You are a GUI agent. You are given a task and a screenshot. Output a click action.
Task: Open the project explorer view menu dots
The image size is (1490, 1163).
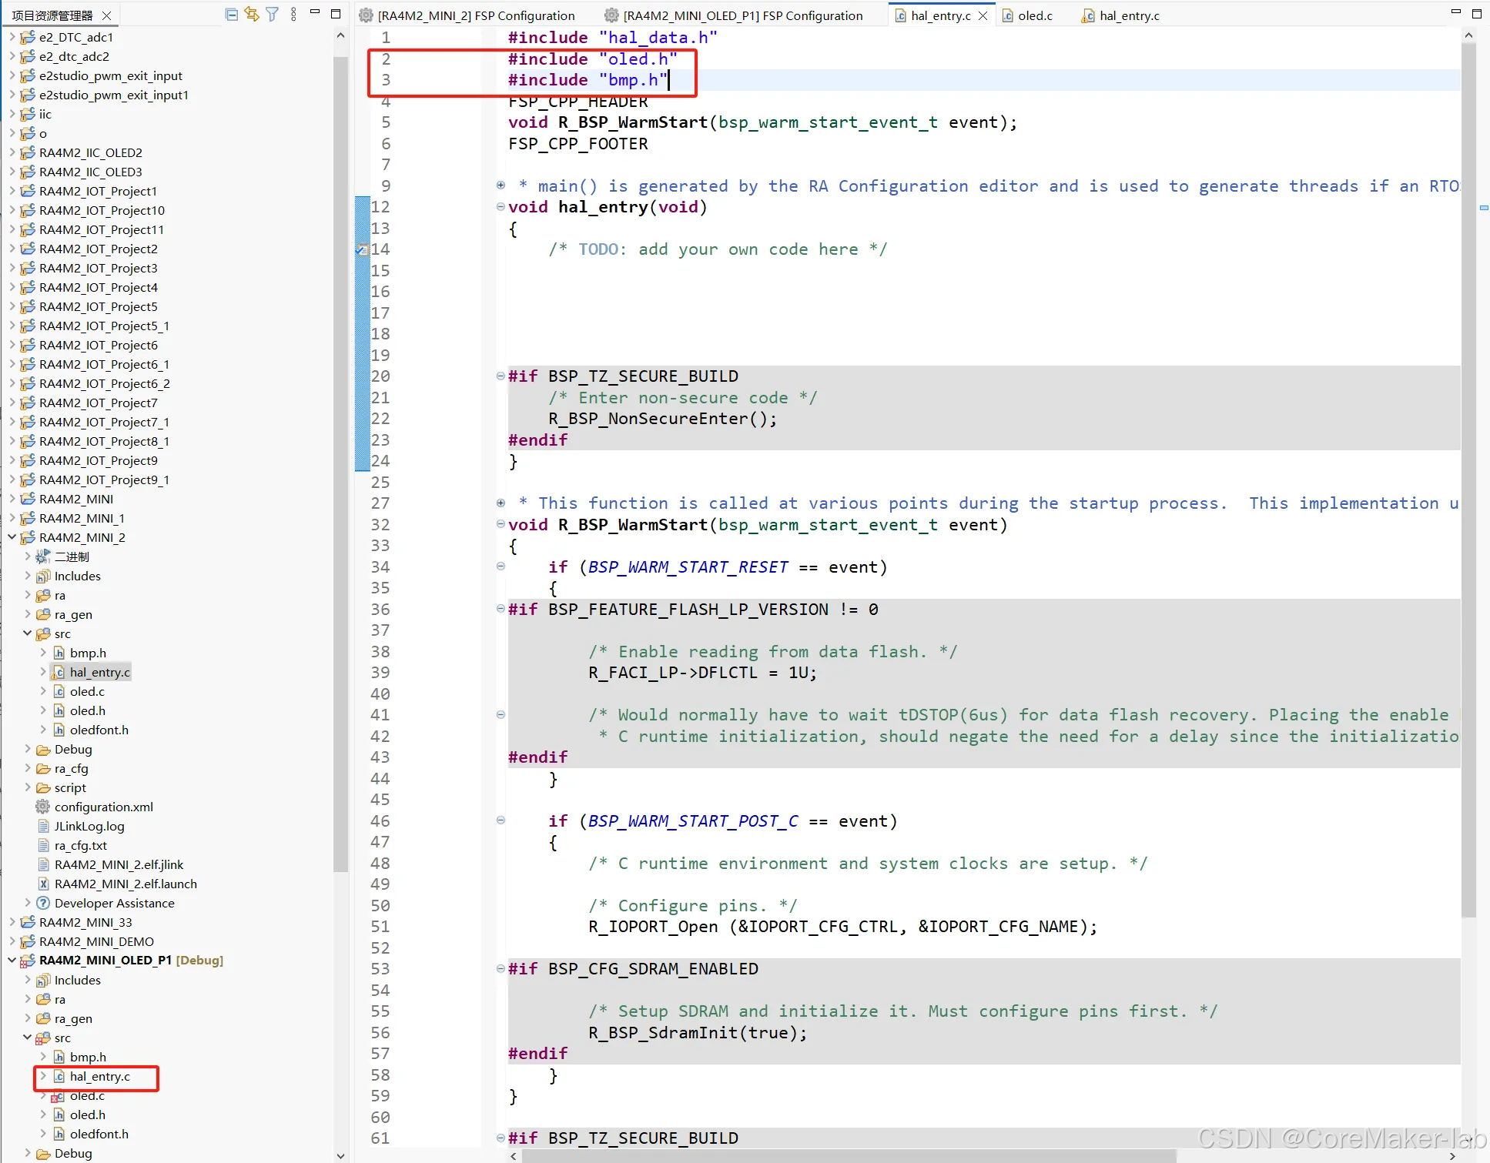pos(293,14)
